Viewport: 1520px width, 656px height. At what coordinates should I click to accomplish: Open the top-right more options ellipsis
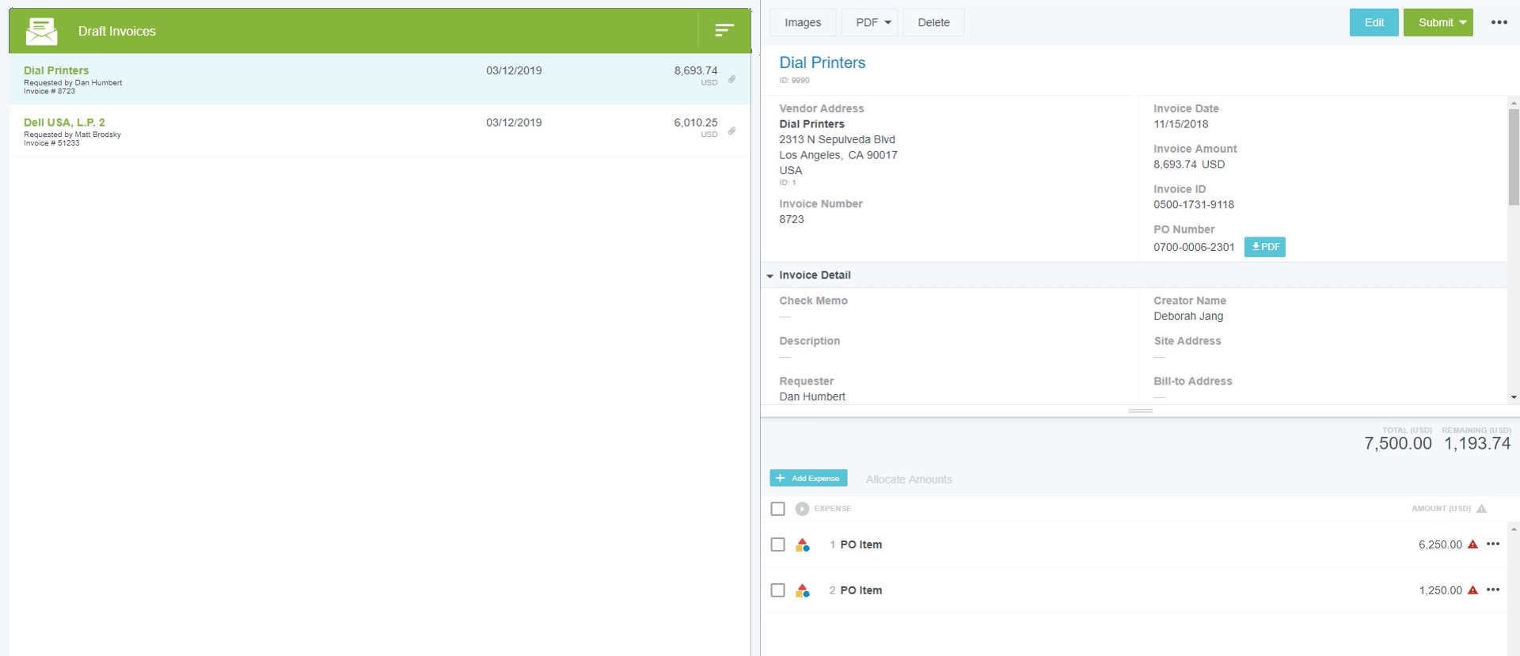(x=1499, y=22)
